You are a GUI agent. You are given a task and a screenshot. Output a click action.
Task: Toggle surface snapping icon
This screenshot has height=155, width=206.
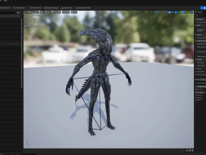166,12
